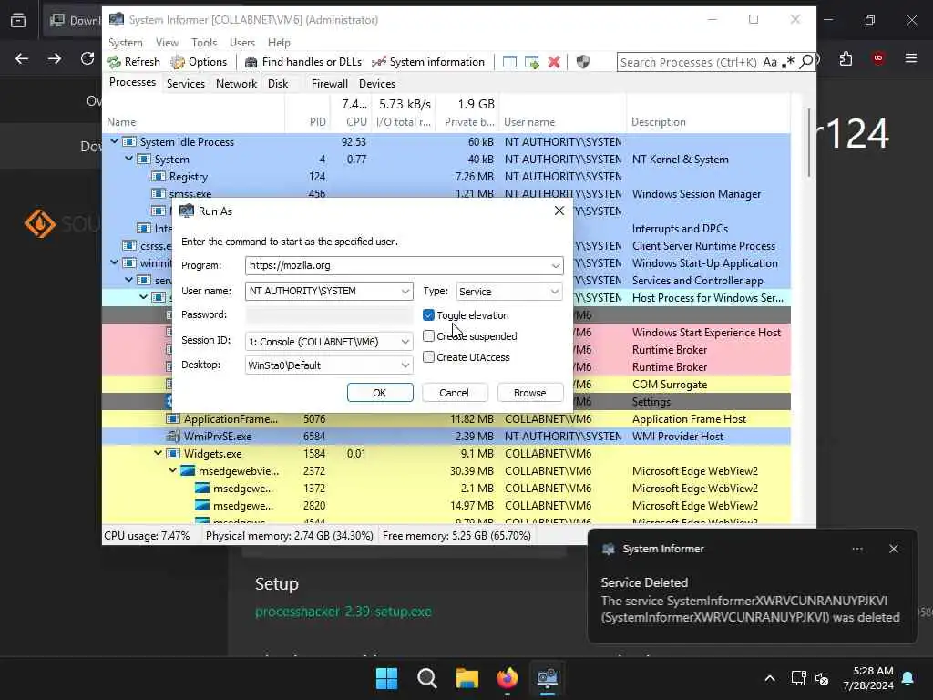Click processhacker-2.39-setup.exe download link

(343, 612)
